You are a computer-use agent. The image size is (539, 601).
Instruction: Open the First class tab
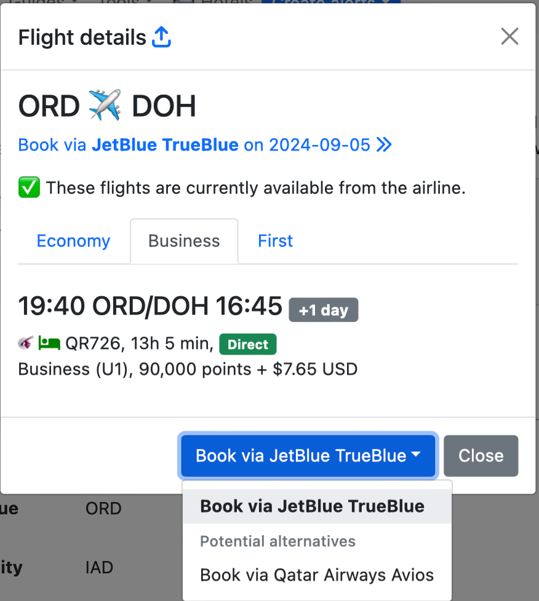(x=275, y=241)
